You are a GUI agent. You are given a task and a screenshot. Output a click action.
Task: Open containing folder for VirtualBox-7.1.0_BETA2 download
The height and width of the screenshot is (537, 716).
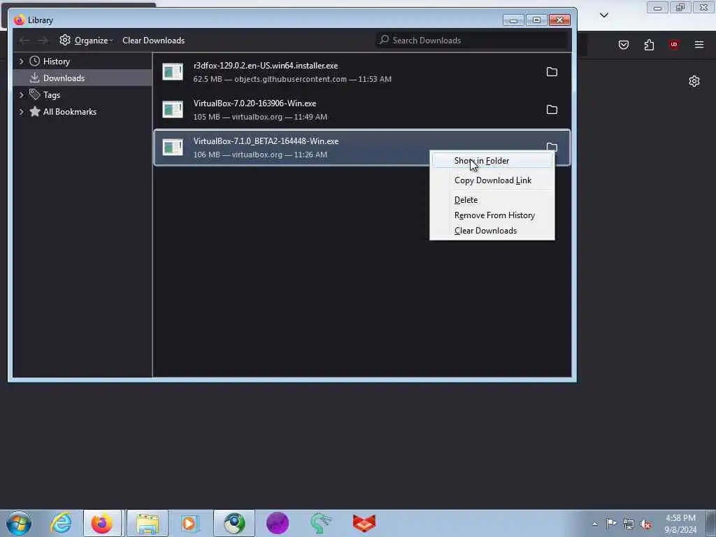(x=552, y=147)
